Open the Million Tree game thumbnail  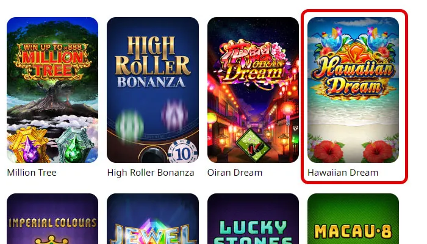pos(52,90)
